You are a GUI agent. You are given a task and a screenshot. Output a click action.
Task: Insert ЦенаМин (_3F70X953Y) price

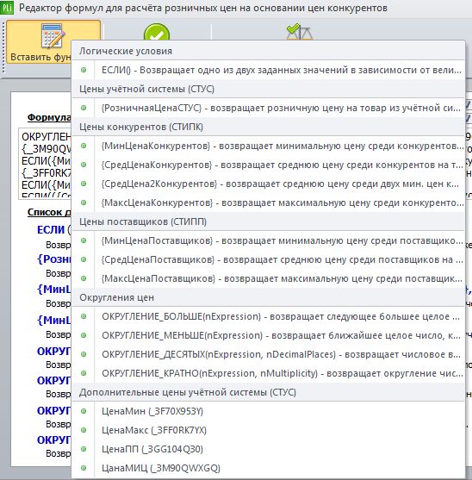(x=268, y=411)
